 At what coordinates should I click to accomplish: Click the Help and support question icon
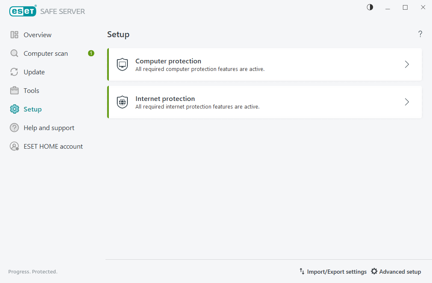[14, 128]
